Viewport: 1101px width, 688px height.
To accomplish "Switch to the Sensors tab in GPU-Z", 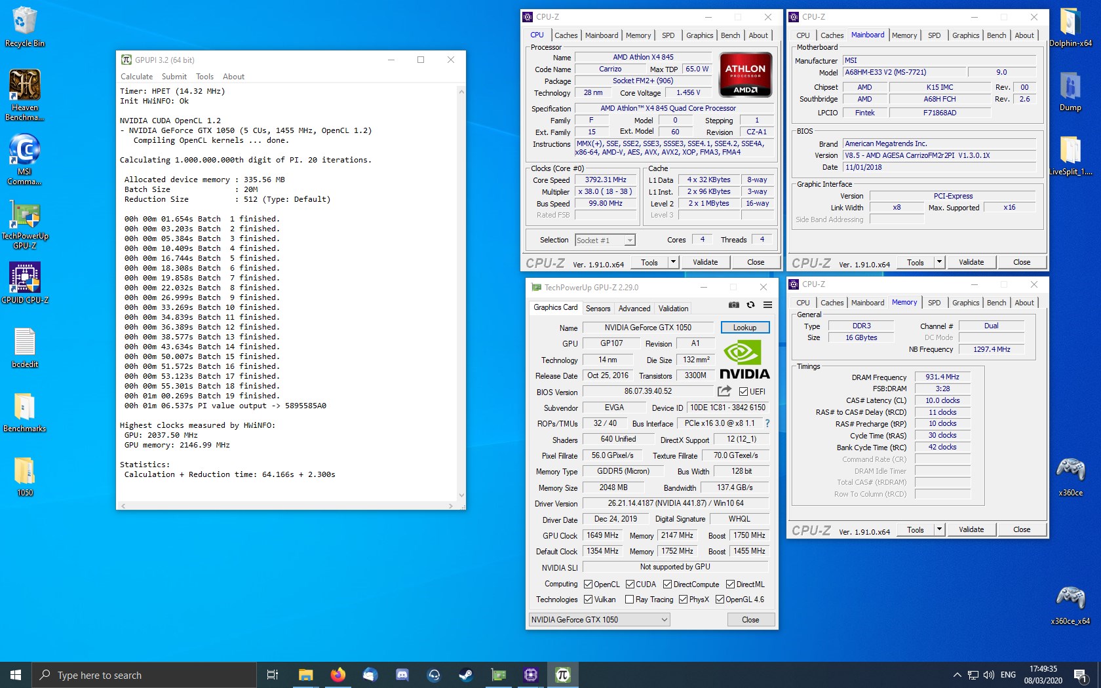I will click(598, 309).
